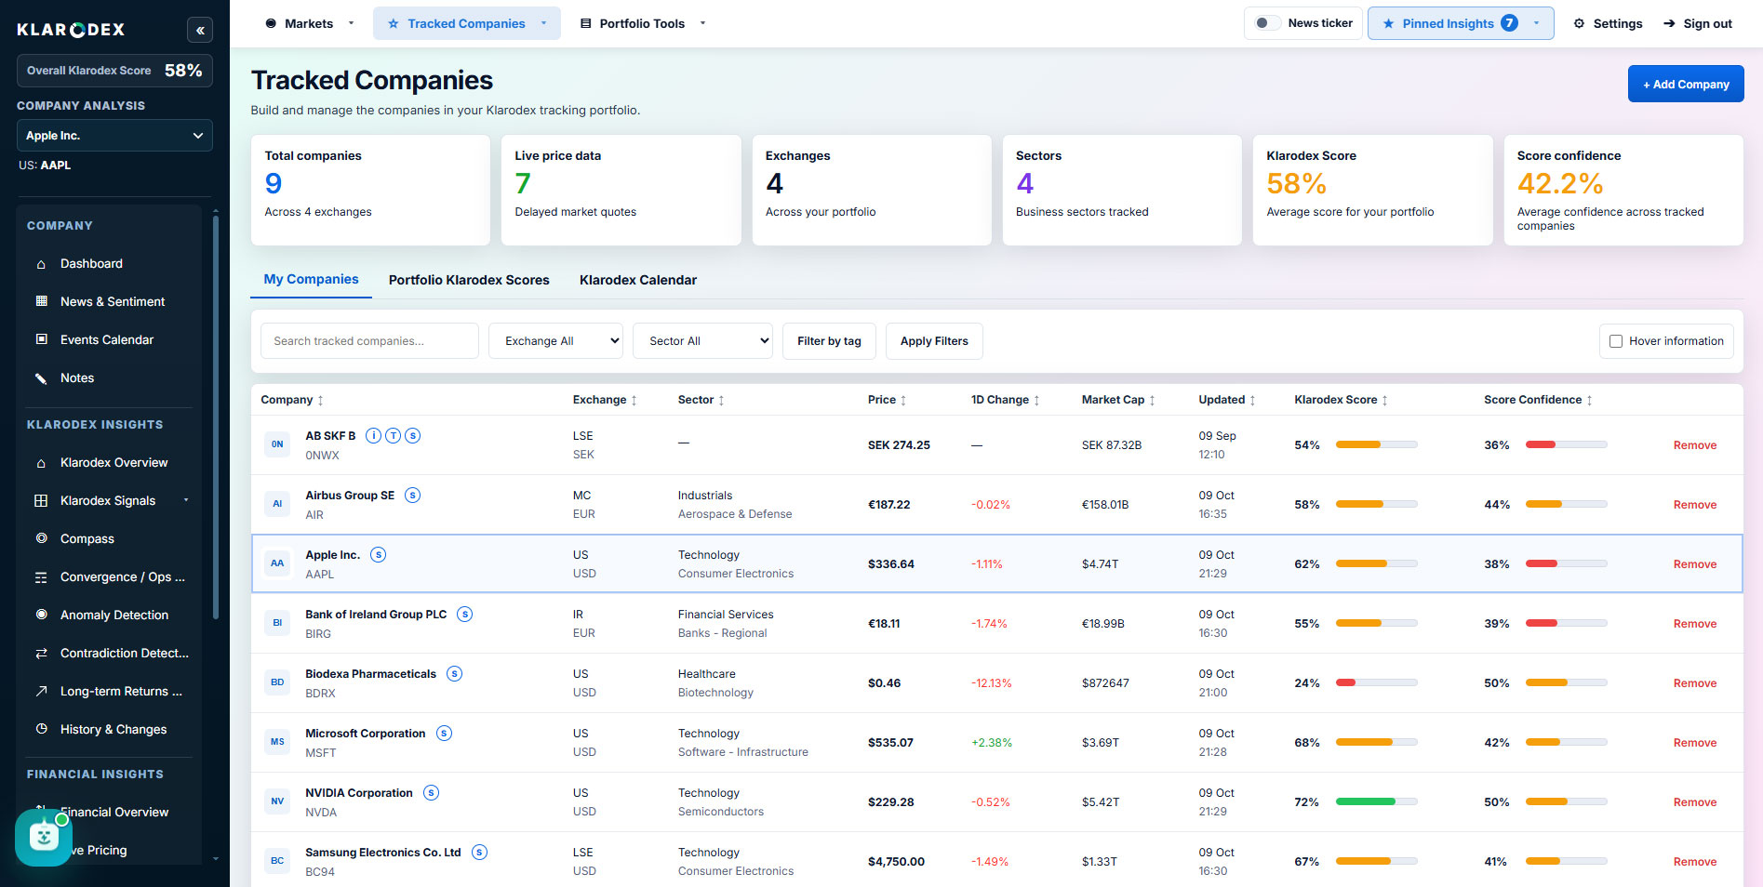
Task: Click the 'T' badge next to AB SKF B
Action: (394, 435)
